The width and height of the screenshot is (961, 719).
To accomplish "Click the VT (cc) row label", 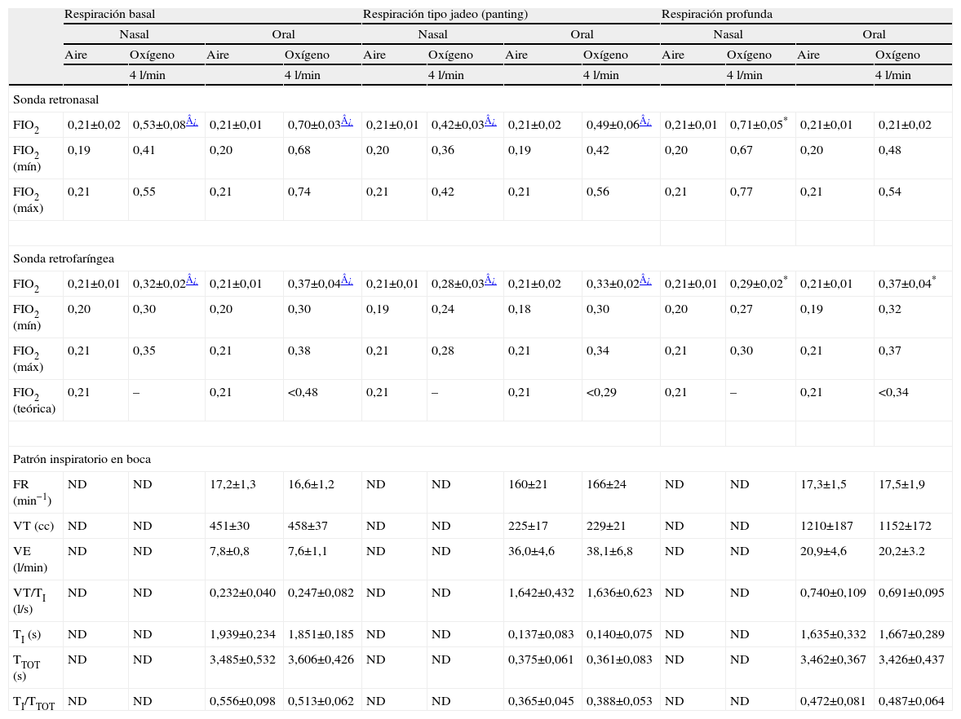I will tap(33, 526).
